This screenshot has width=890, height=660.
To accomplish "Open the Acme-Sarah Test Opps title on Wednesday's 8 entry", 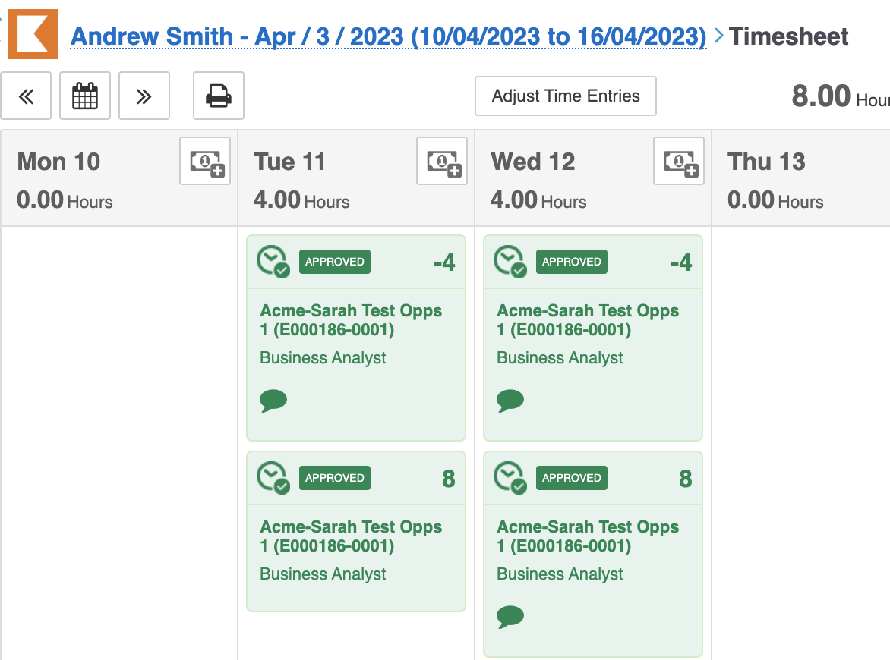I will [588, 536].
